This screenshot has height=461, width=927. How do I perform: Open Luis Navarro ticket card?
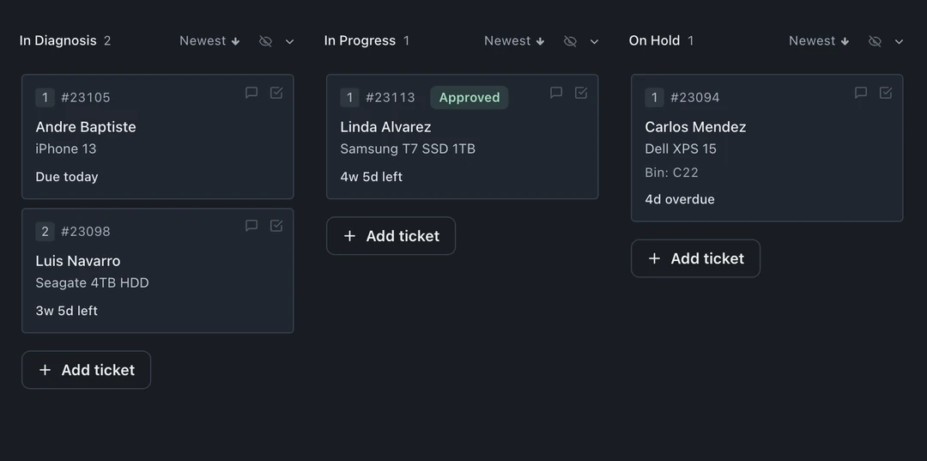pos(157,270)
